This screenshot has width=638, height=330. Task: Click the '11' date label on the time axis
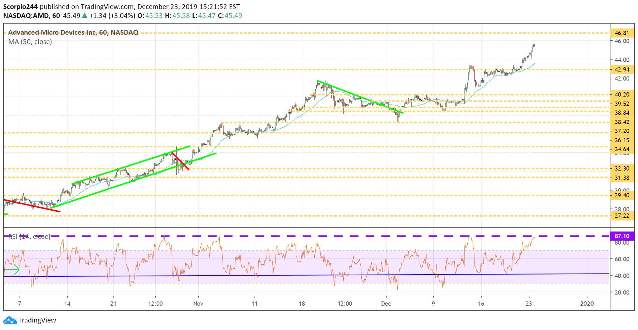click(x=254, y=304)
